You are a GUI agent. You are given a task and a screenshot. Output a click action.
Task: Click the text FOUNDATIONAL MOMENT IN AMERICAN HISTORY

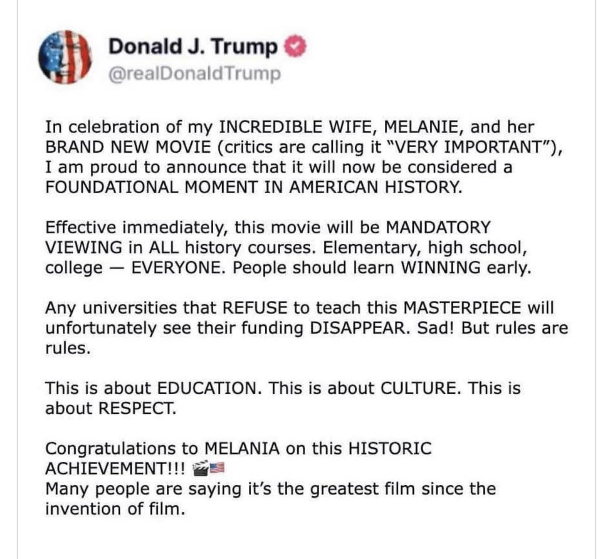(x=254, y=187)
